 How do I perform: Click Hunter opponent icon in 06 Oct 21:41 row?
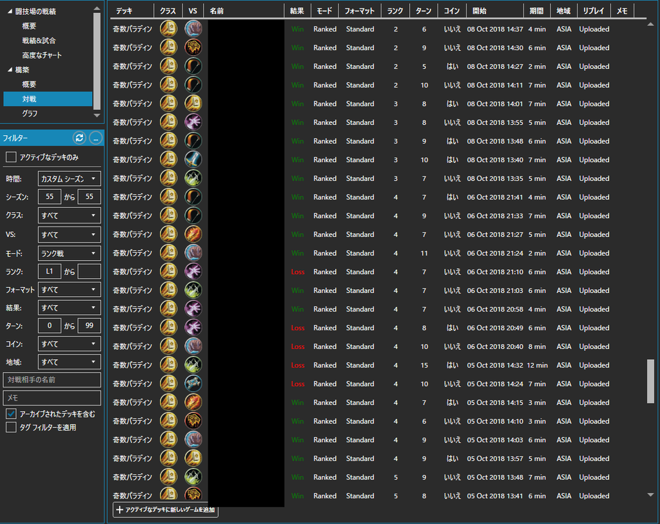click(x=193, y=197)
